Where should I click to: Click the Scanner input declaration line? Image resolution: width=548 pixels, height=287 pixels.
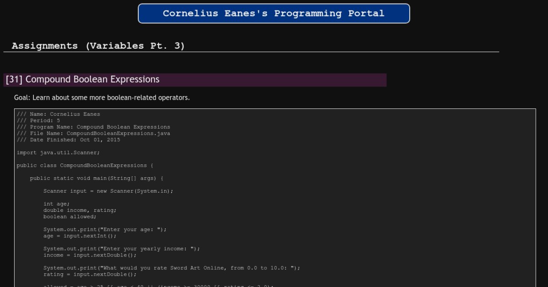[x=108, y=191]
